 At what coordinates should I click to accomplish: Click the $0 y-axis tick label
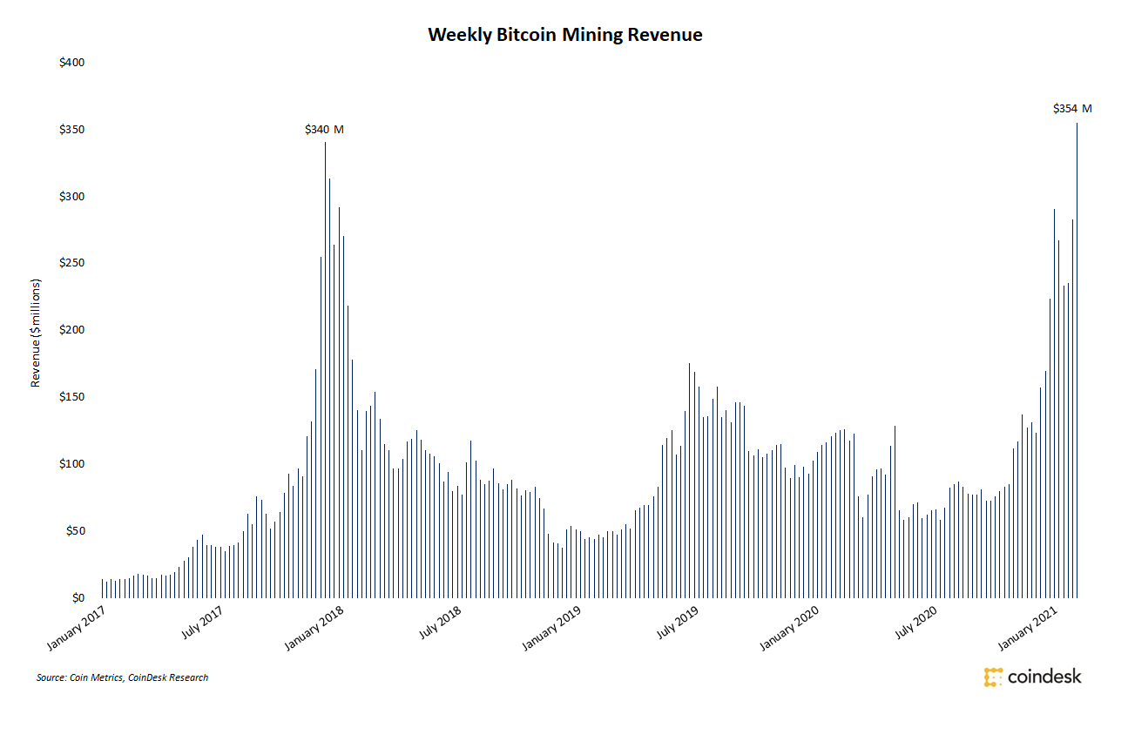(78, 598)
